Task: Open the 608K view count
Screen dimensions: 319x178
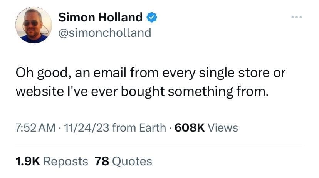Action: (190, 127)
